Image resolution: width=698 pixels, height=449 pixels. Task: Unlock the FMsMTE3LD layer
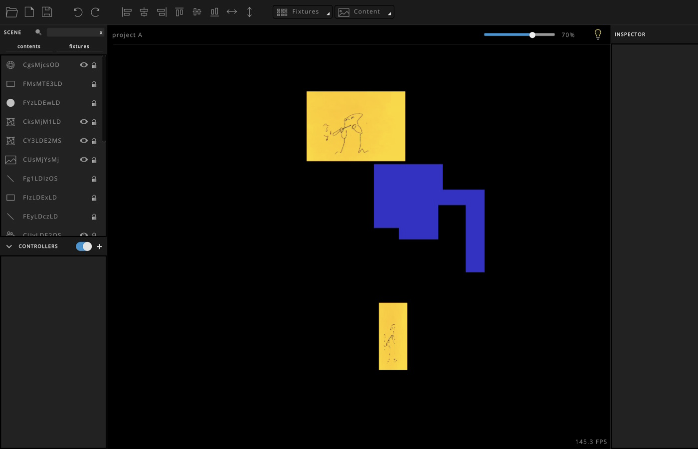(94, 84)
